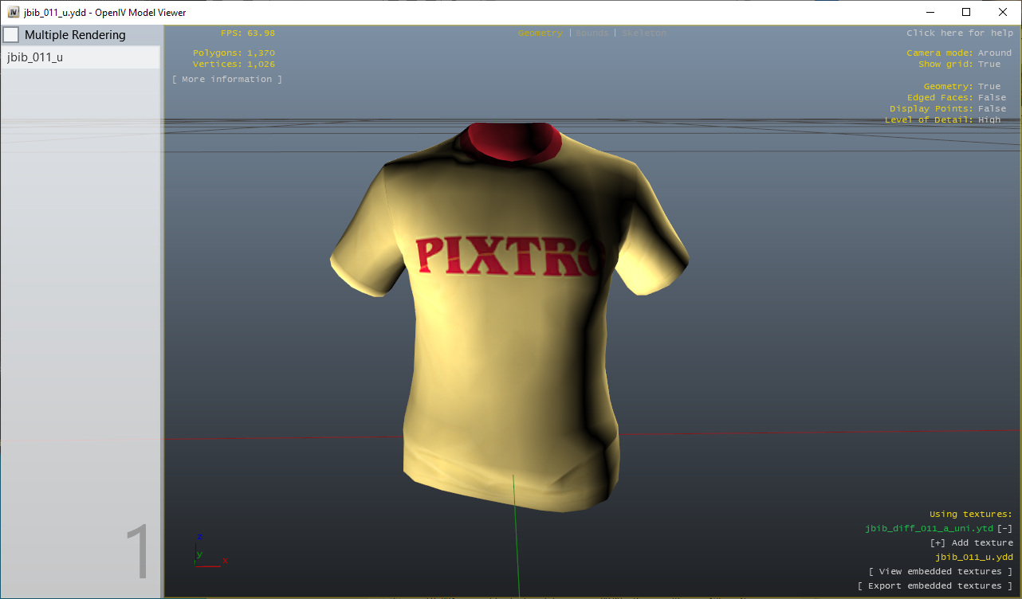
Task: Select jbib_011_u in model list
Action: [36, 57]
